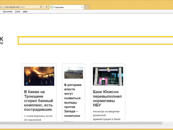This screenshot has width=173, height=130.
Task: Click text Несмотря на введение временной администрации
Action: tap(107, 115)
